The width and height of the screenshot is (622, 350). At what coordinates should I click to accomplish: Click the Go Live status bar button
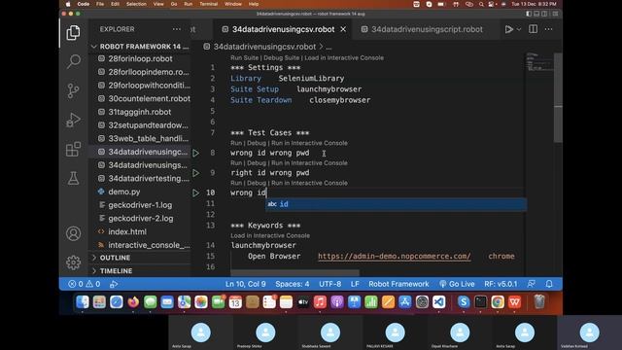pos(457,284)
